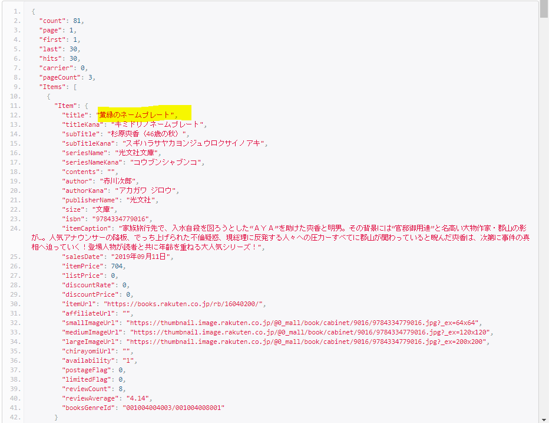
Task: Click the largeImageUrl value ending 200x200
Action: coord(306,342)
